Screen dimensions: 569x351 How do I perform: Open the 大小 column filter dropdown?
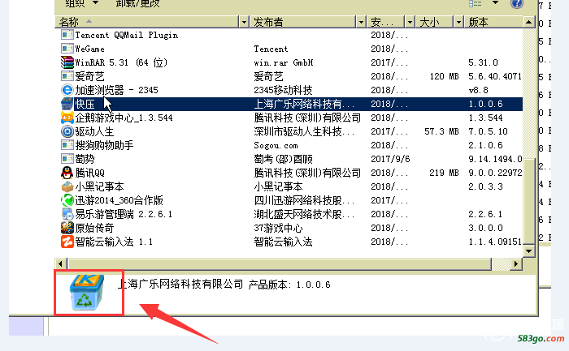tap(459, 23)
